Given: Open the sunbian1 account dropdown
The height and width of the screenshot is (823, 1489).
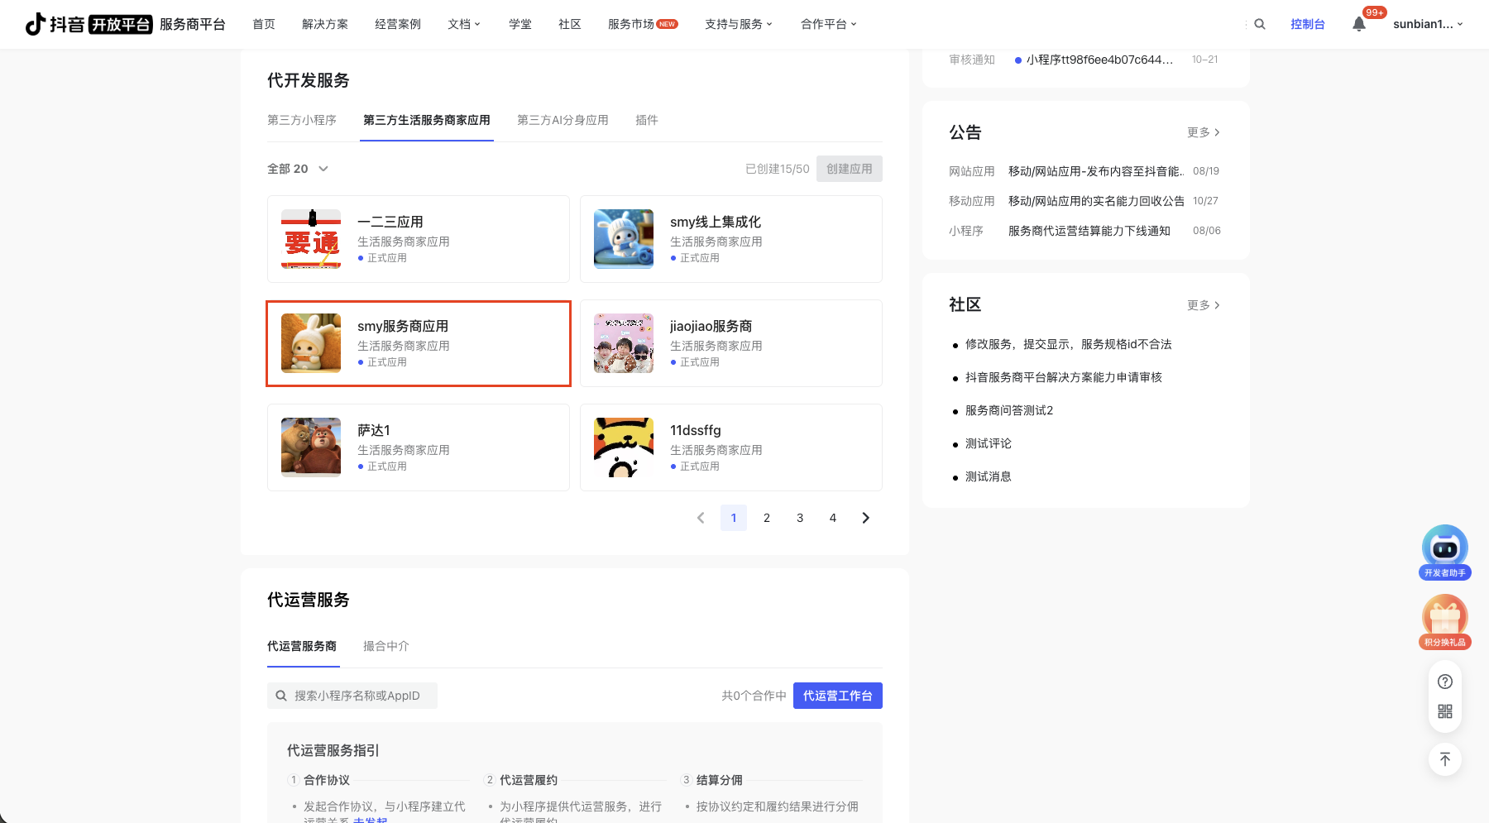Looking at the screenshot, I should click(1427, 24).
